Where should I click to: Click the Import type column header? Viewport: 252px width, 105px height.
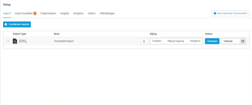coord(19,34)
